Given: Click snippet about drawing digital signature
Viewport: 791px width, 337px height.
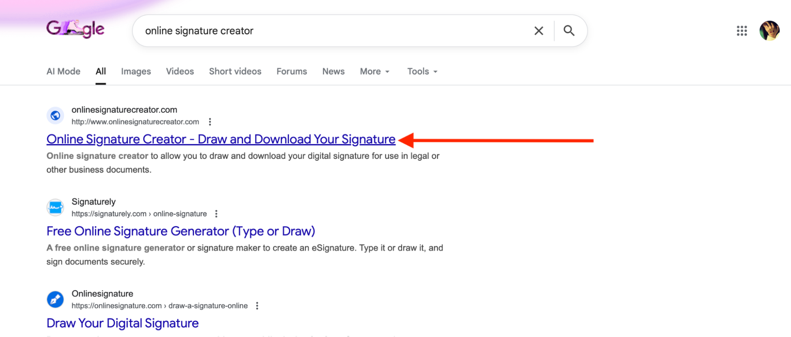Looking at the screenshot, I should pos(243,163).
